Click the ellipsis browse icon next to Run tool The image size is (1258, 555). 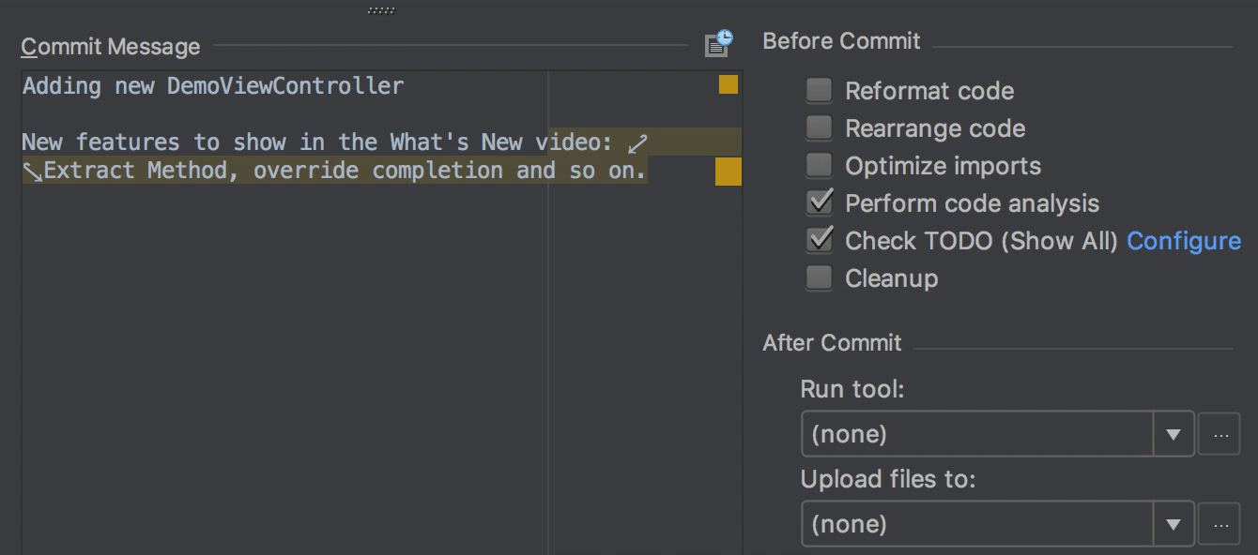tap(1220, 434)
